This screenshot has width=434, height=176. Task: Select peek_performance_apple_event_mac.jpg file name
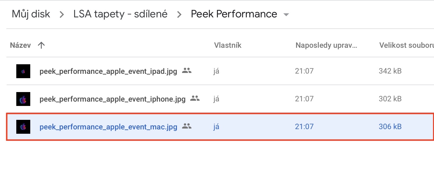click(x=108, y=127)
